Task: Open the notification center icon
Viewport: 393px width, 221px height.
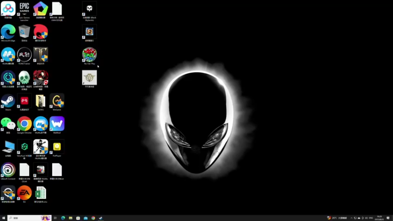Action: (388, 218)
